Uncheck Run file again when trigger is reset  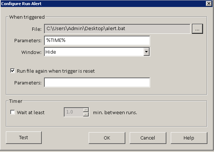point(12,71)
